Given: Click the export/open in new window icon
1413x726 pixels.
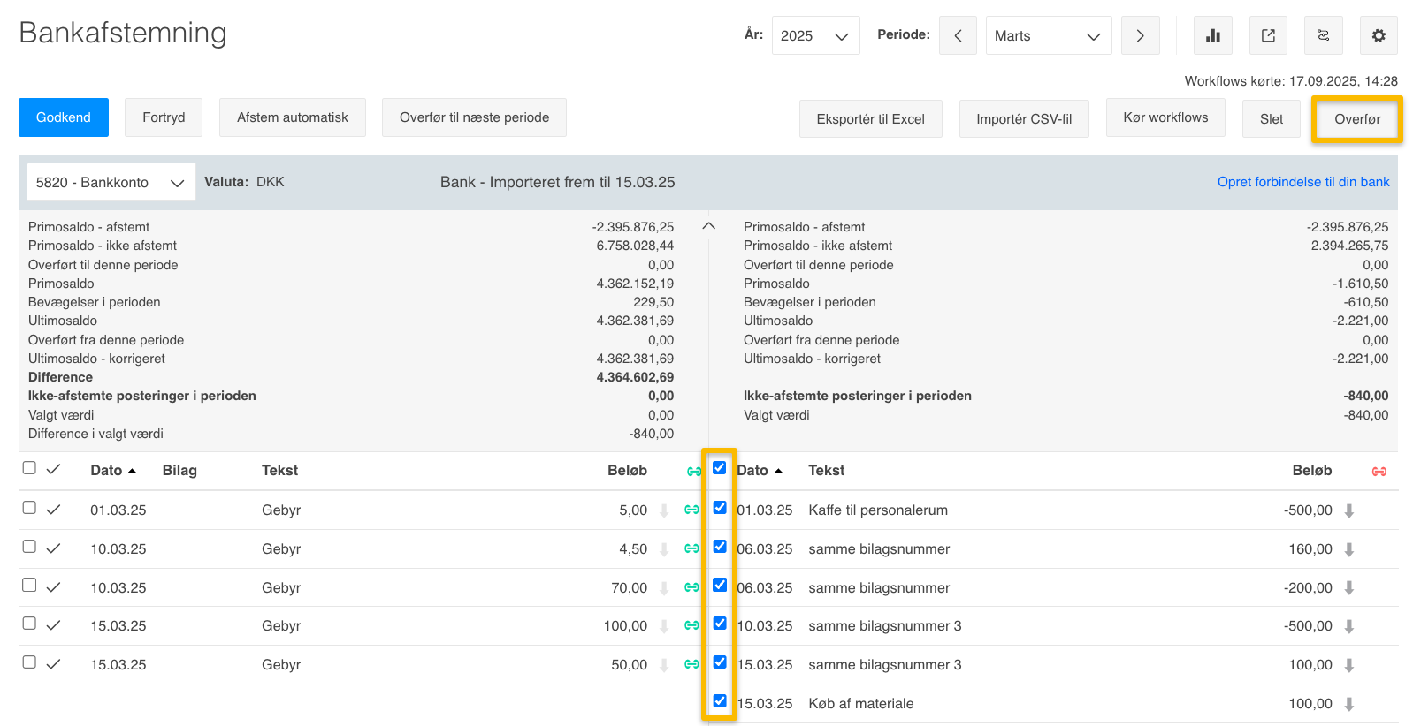Looking at the screenshot, I should click(x=1268, y=35).
